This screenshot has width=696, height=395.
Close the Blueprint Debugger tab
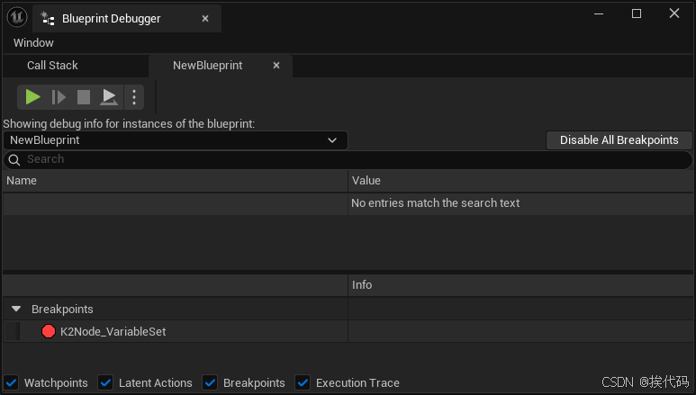(205, 19)
